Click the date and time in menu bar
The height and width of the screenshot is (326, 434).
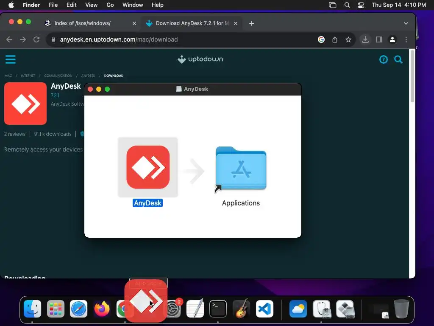point(398,5)
